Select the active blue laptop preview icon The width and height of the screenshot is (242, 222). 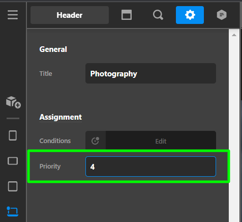13,211
